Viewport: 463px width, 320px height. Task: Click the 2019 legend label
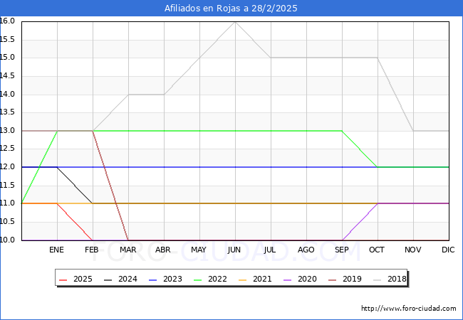[x=352, y=279]
